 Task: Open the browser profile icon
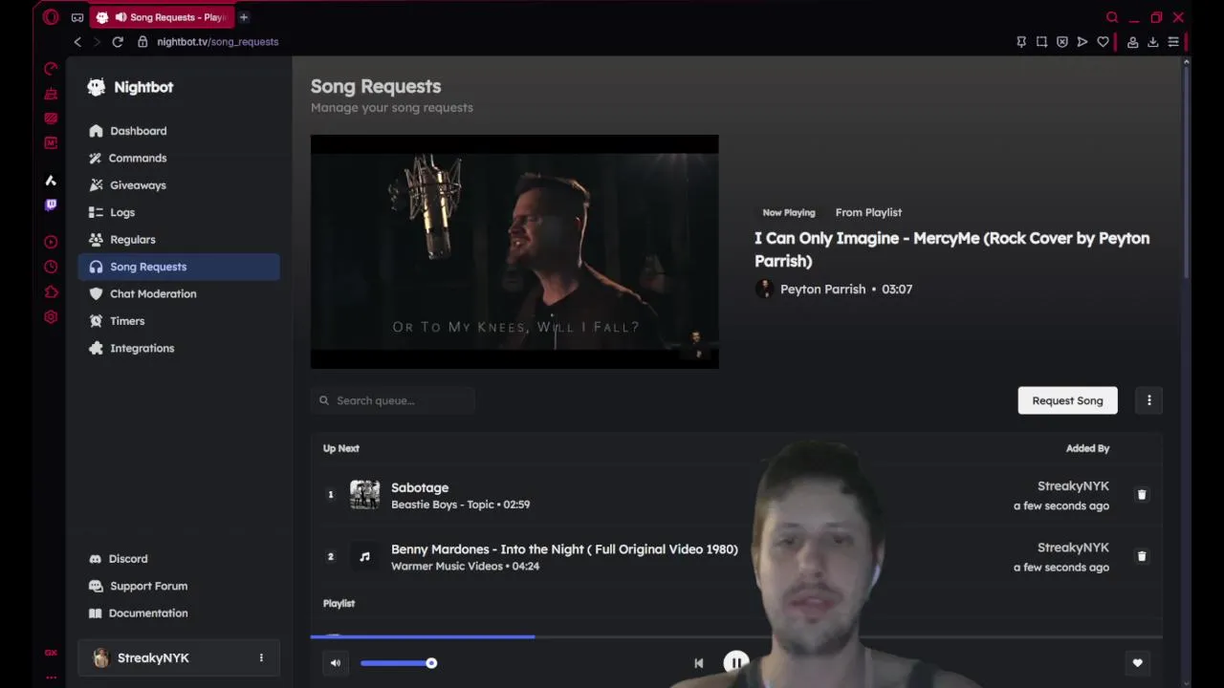coord(1132,42)
